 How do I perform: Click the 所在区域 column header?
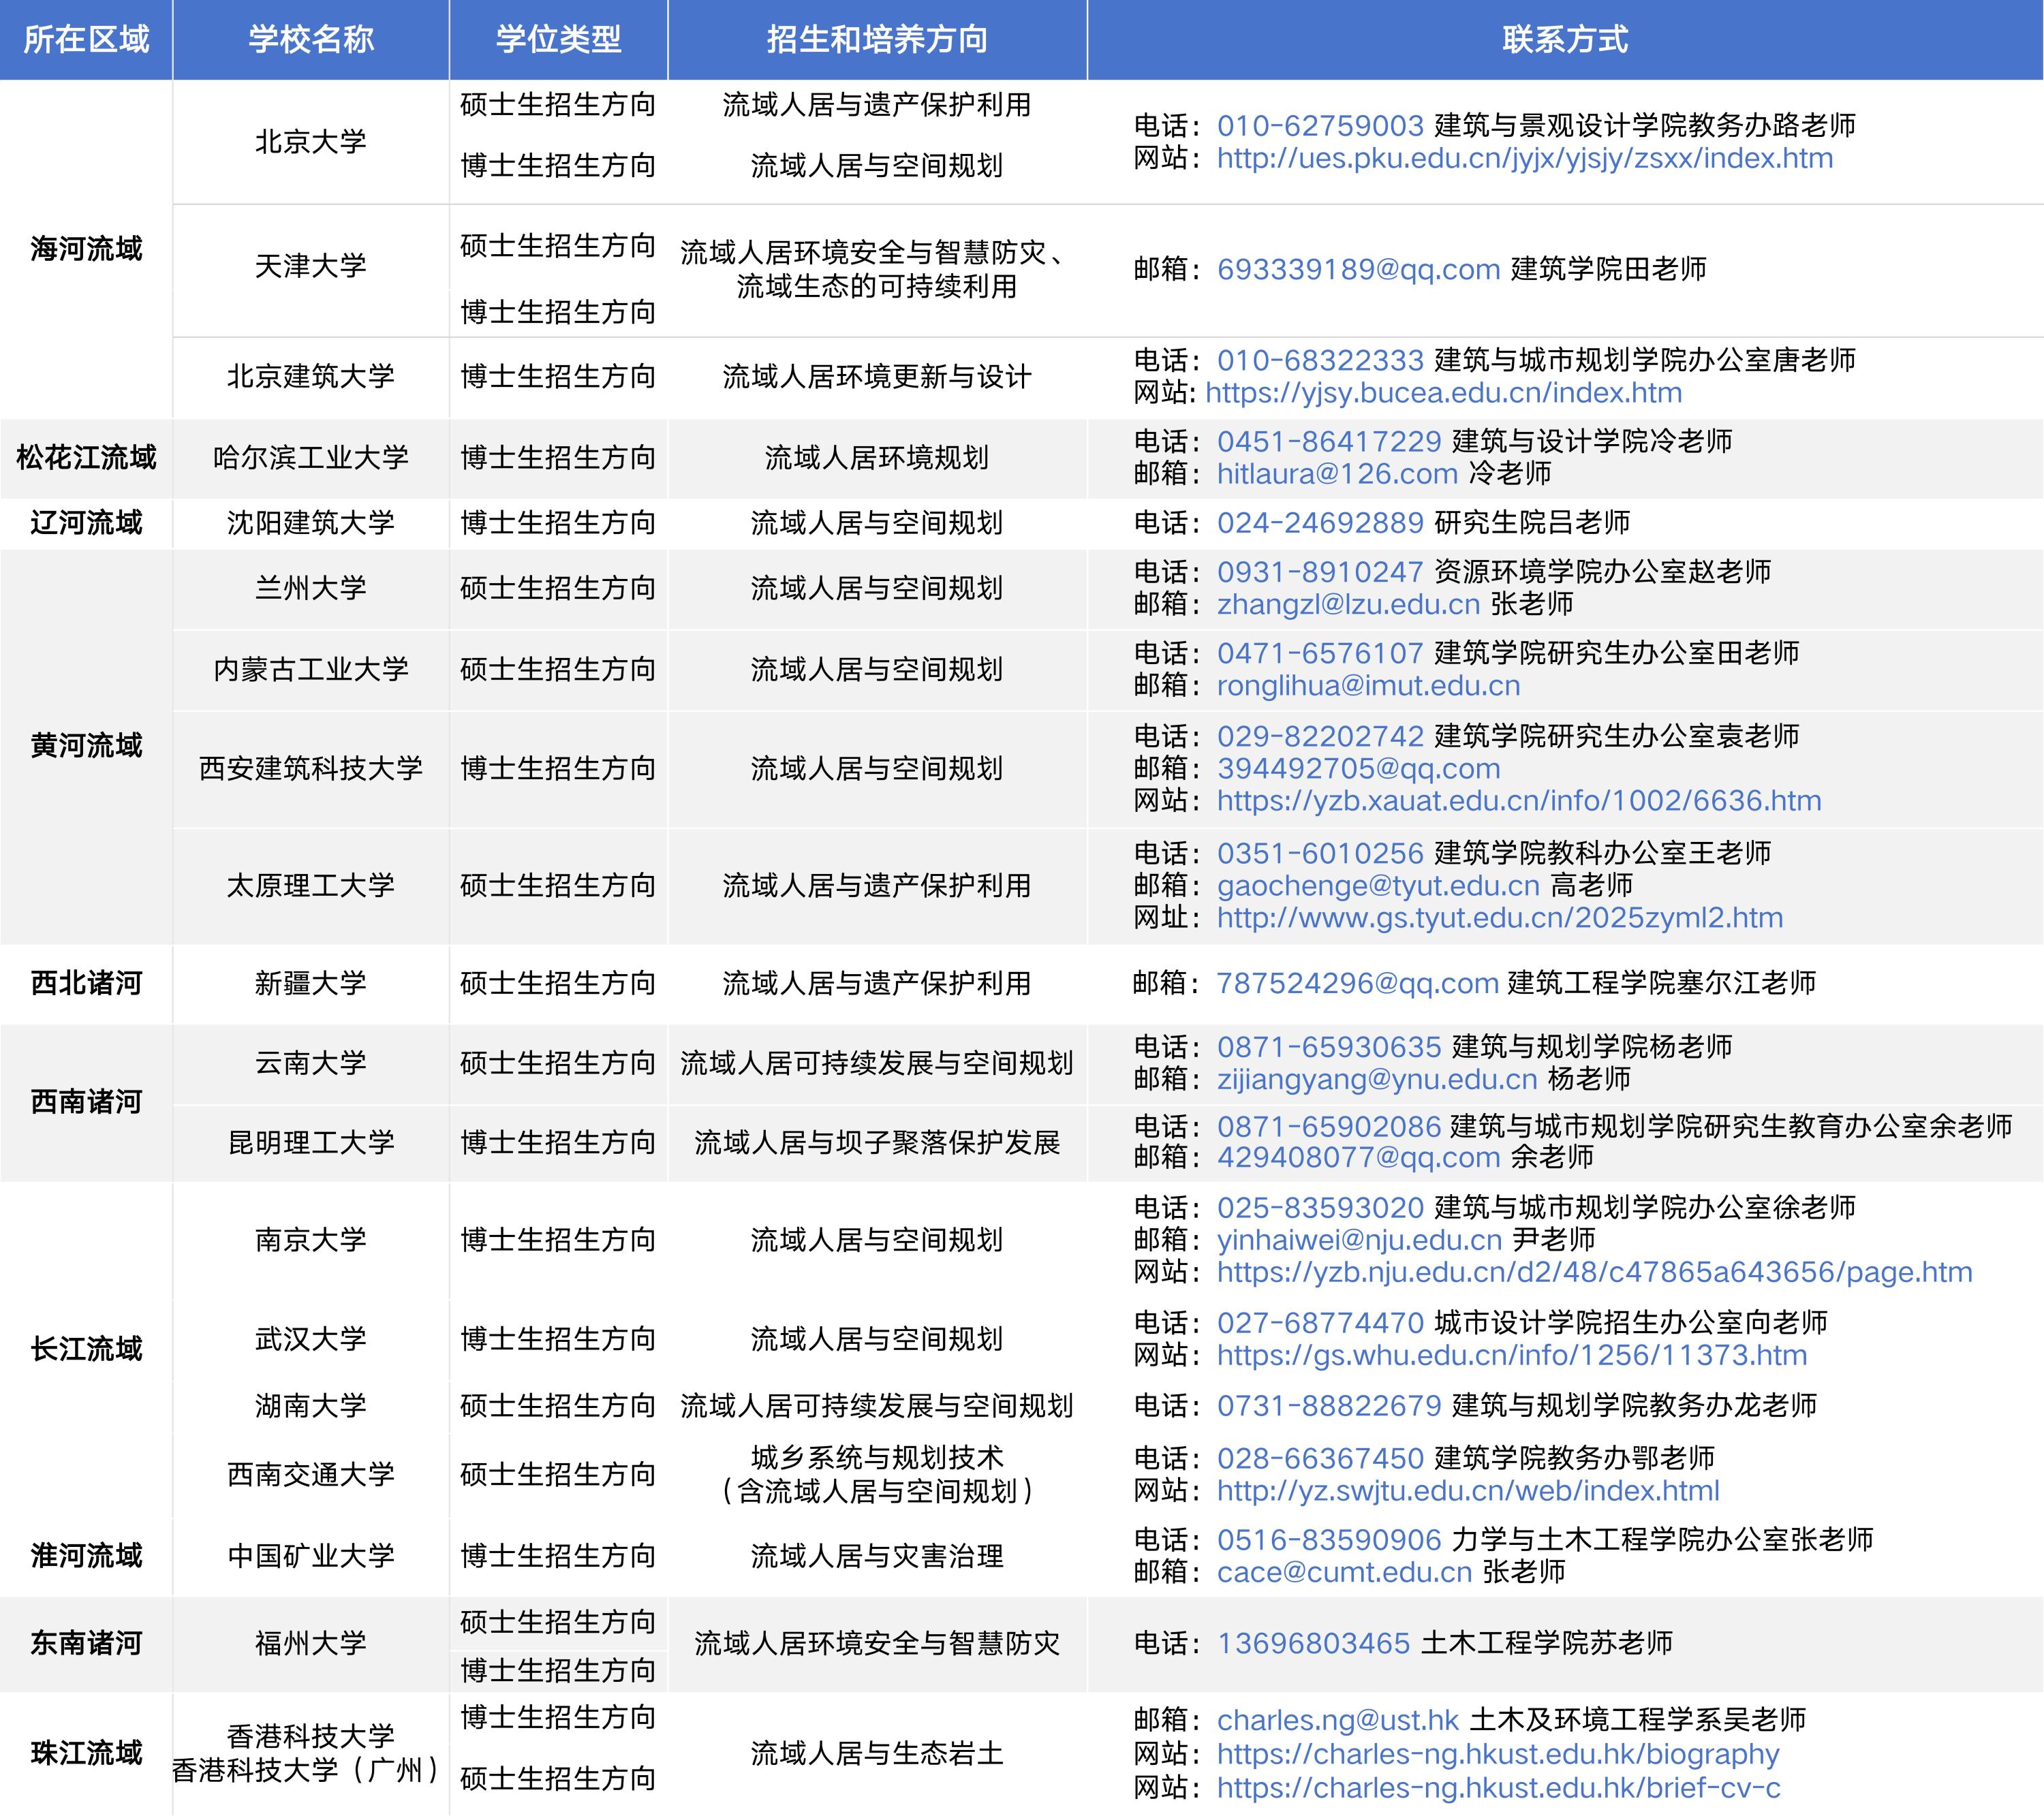click(x=86, y=39)
